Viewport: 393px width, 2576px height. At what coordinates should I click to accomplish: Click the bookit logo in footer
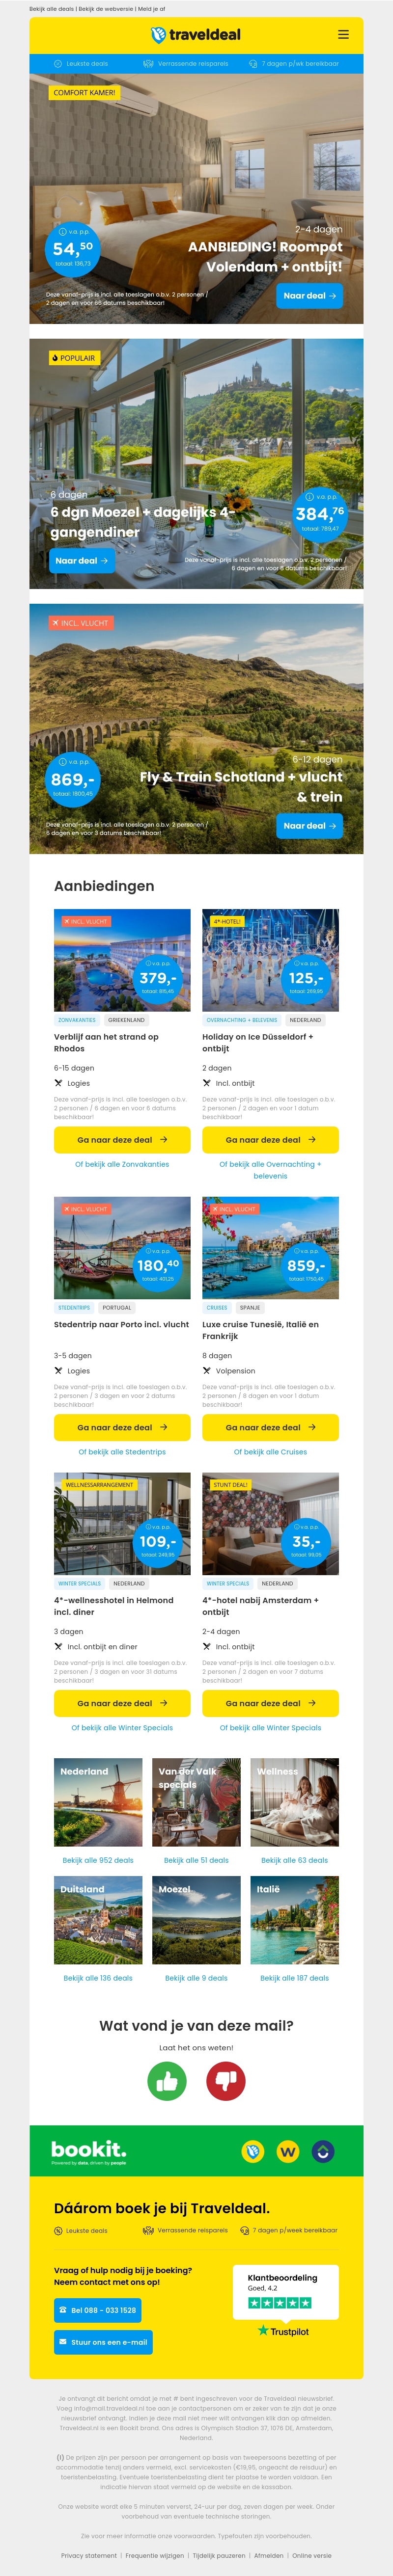[x=89, y=2151]
